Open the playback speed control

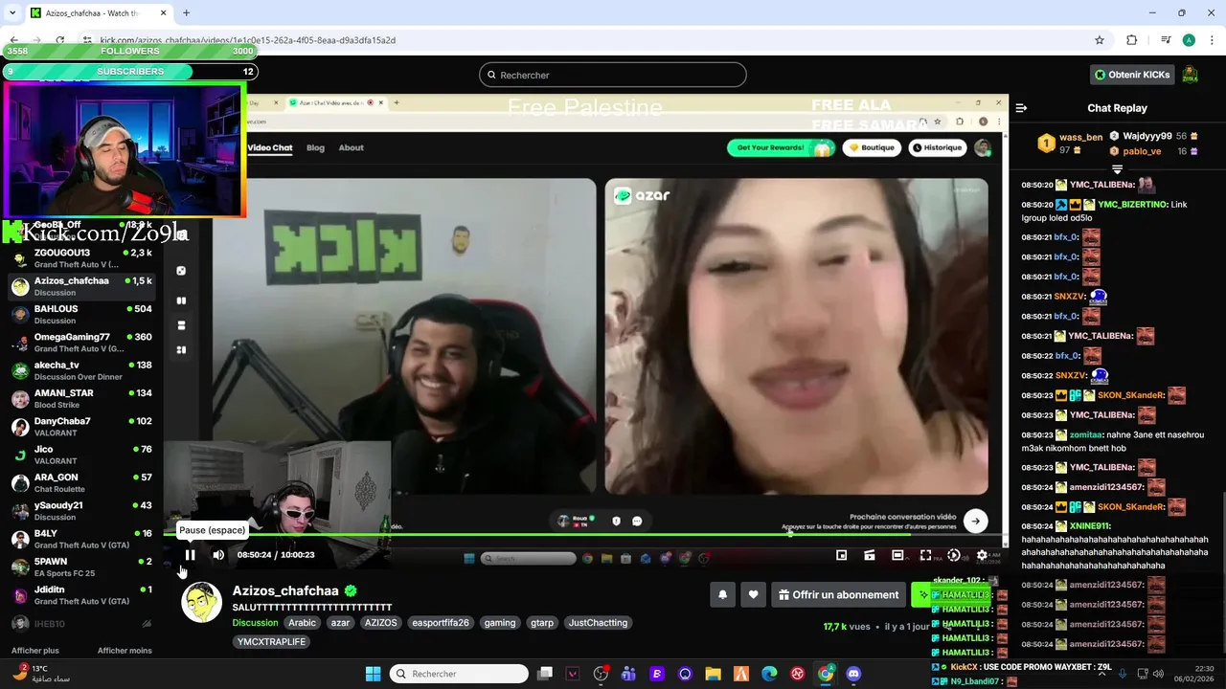[x=953, y=555]
